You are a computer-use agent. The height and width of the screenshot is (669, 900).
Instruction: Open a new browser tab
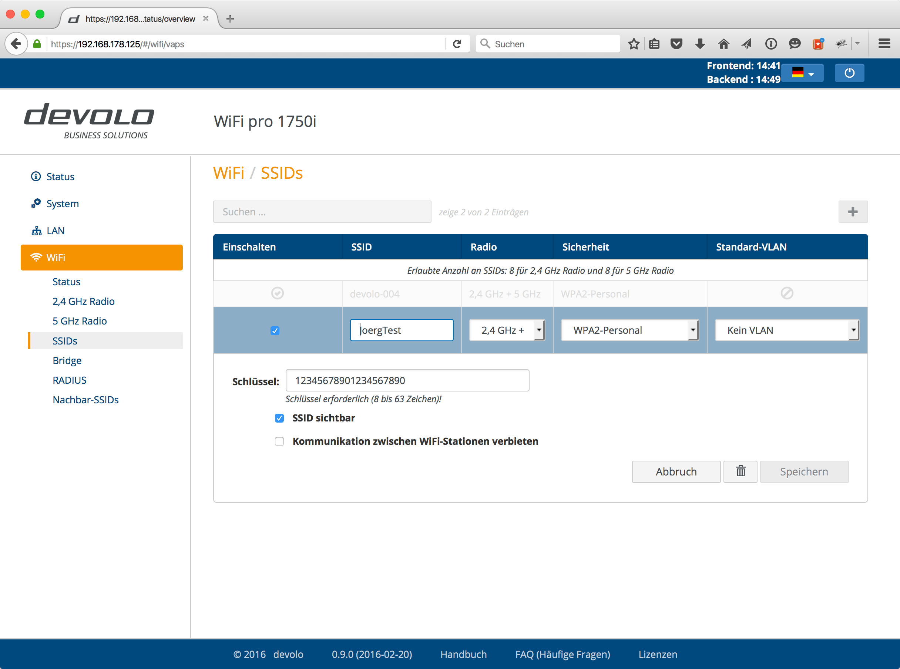[230, 19]
